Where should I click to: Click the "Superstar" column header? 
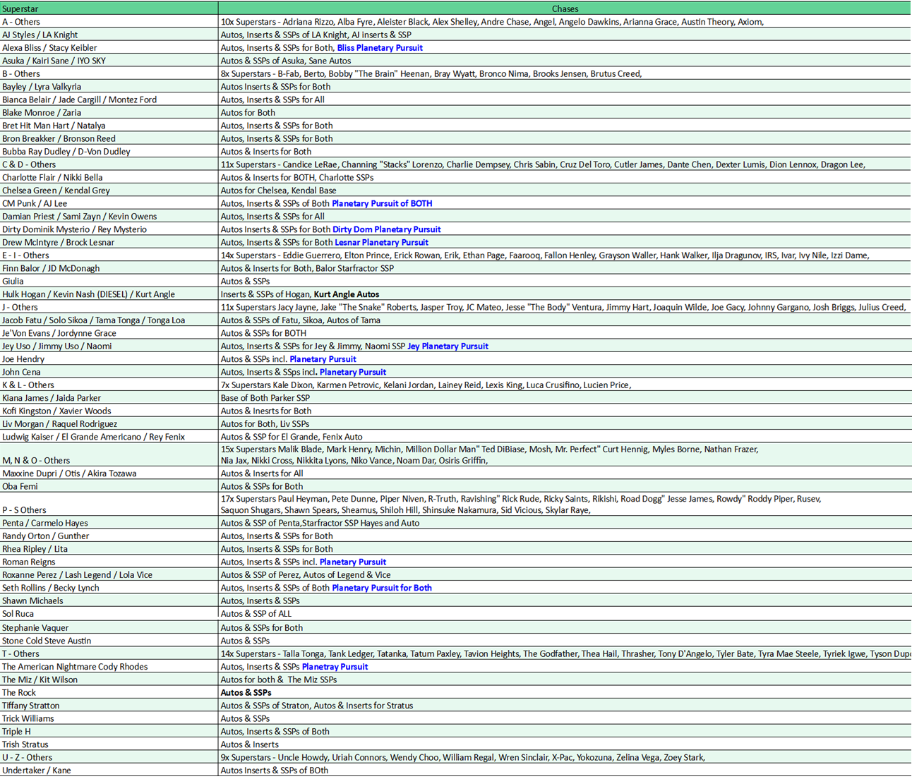(x=109, y=8)
